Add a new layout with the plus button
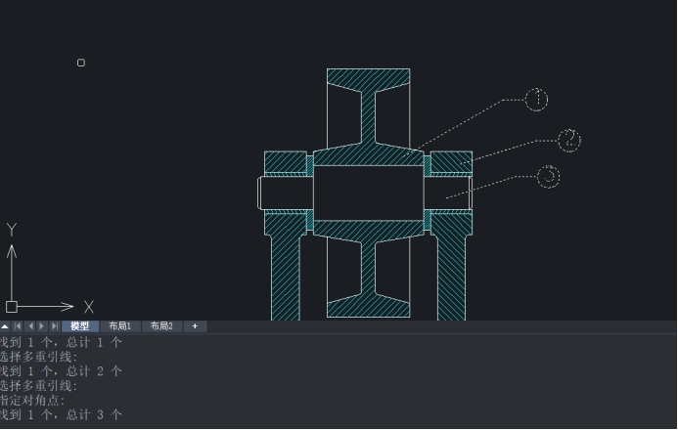Image resolution: width=678 pixels, height=430 pixels. click(195, 326)
